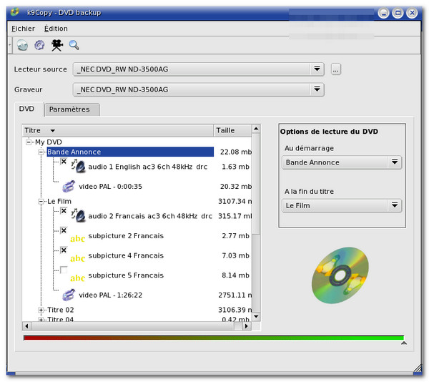Select video PAL - 0:00:35 row
This screenshot has height=382, width=429.
click(111, 186)
